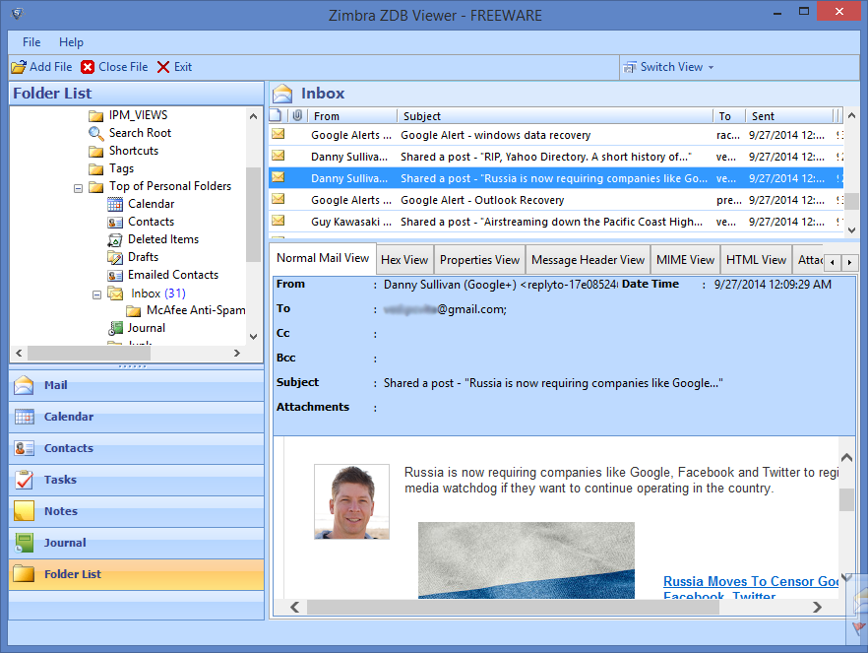Click tab strip scroll right arrow
Image resolution: width=868 pixels, height=653 pixels.
click(849, 262)
